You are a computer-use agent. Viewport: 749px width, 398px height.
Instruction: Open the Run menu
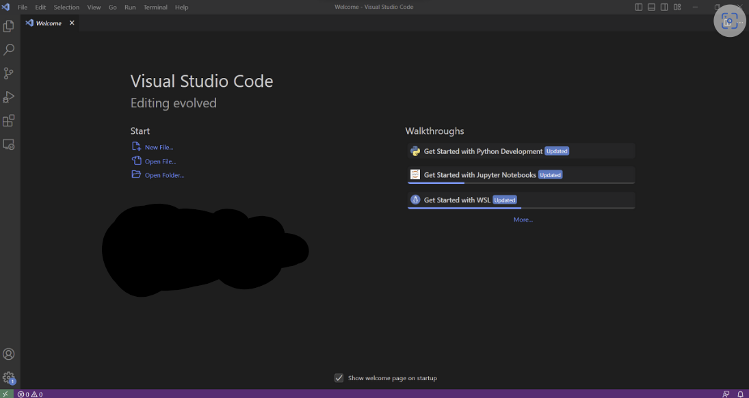click(x=130, y=7)
